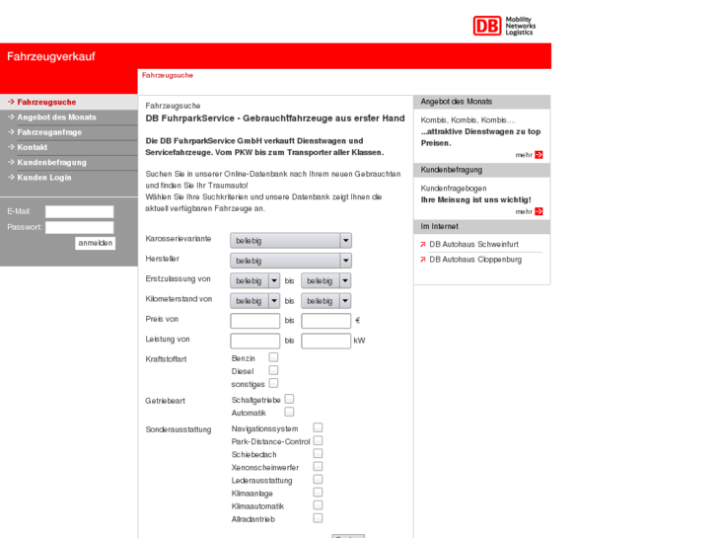Click mehr link under Kundenbefragung
This screenshot has width=717, height=538.
click(524, 211)
